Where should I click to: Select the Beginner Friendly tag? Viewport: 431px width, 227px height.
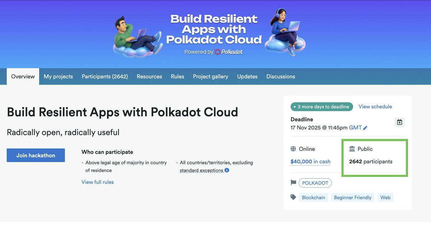[x=353, y=197]
